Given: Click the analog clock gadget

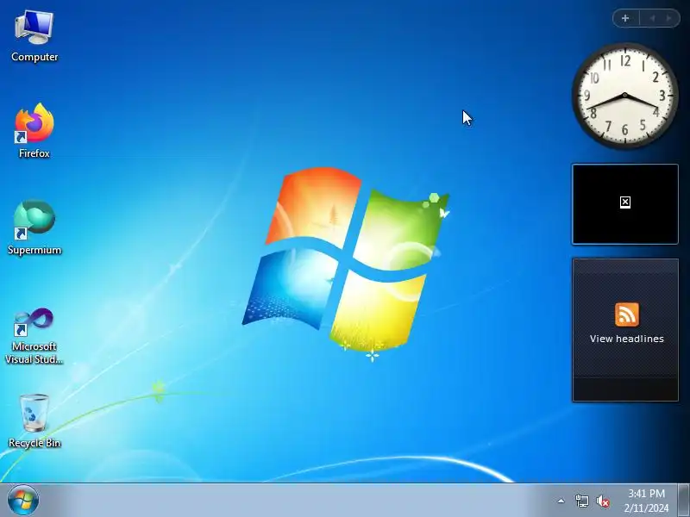Looking at the screenshot, I should tap(624, 96).
